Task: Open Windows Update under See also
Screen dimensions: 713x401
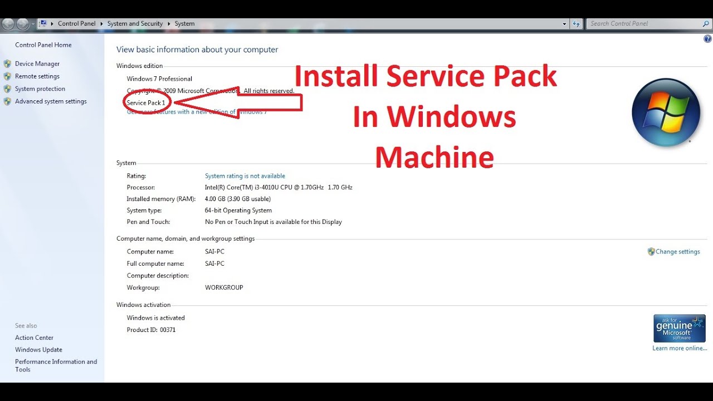Action: click(38, 350)
